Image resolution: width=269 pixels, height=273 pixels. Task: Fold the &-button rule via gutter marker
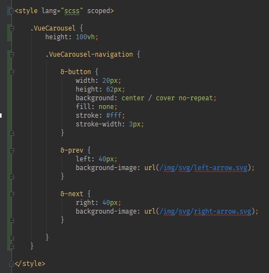[x=11, y=72]
